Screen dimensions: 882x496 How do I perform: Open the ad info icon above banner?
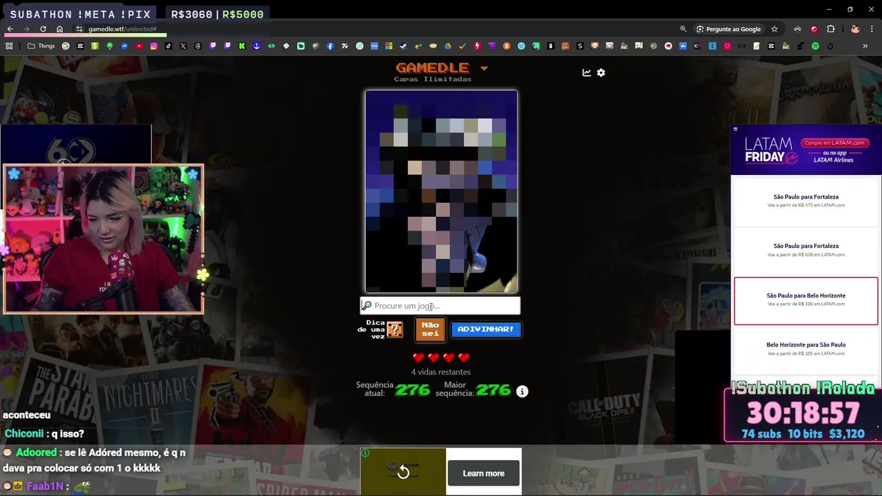tap(365, 453)
